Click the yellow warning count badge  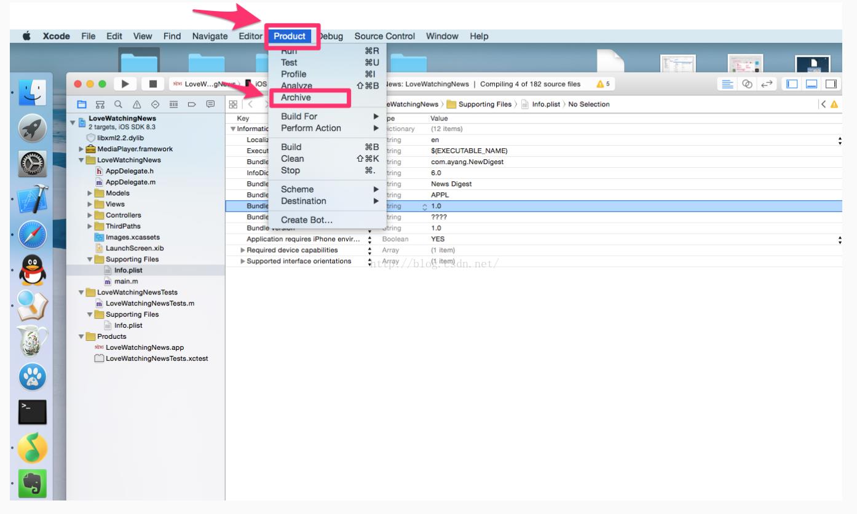[x=603, y=84]
